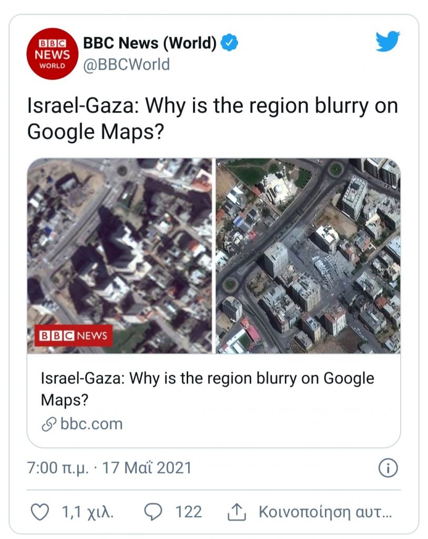
Task: Click the Κοινοποίηση share label
Action: click(x=324, y=511)
